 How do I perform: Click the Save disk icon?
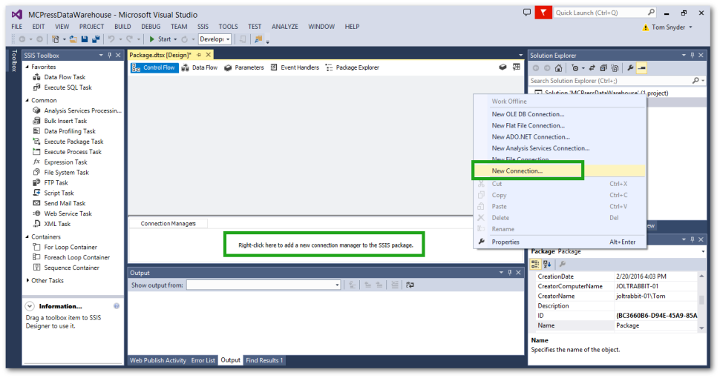coord(85,39)
